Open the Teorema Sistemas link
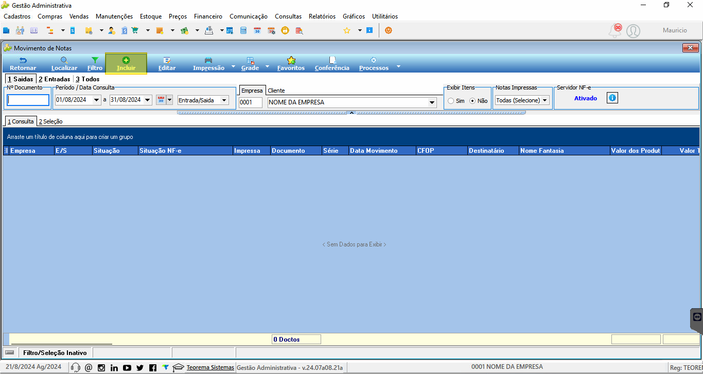The image size is (703, 374). pyautogui.click(x=210, y=367)
